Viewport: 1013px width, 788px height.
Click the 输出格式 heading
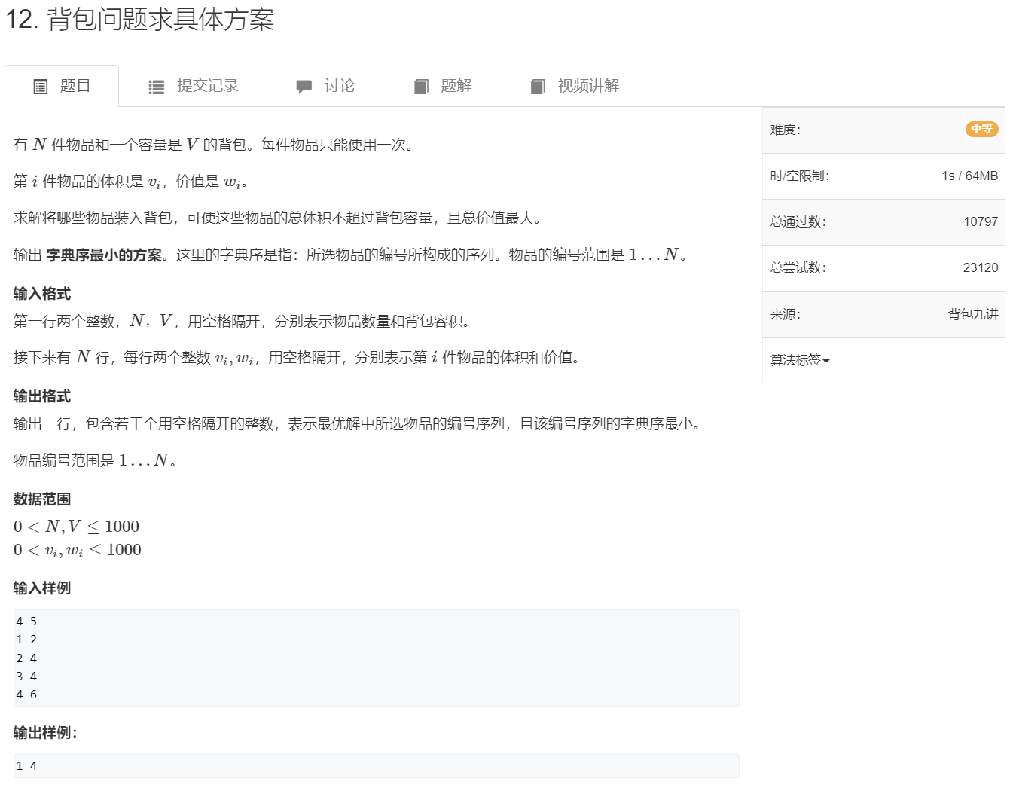(42, 396)
